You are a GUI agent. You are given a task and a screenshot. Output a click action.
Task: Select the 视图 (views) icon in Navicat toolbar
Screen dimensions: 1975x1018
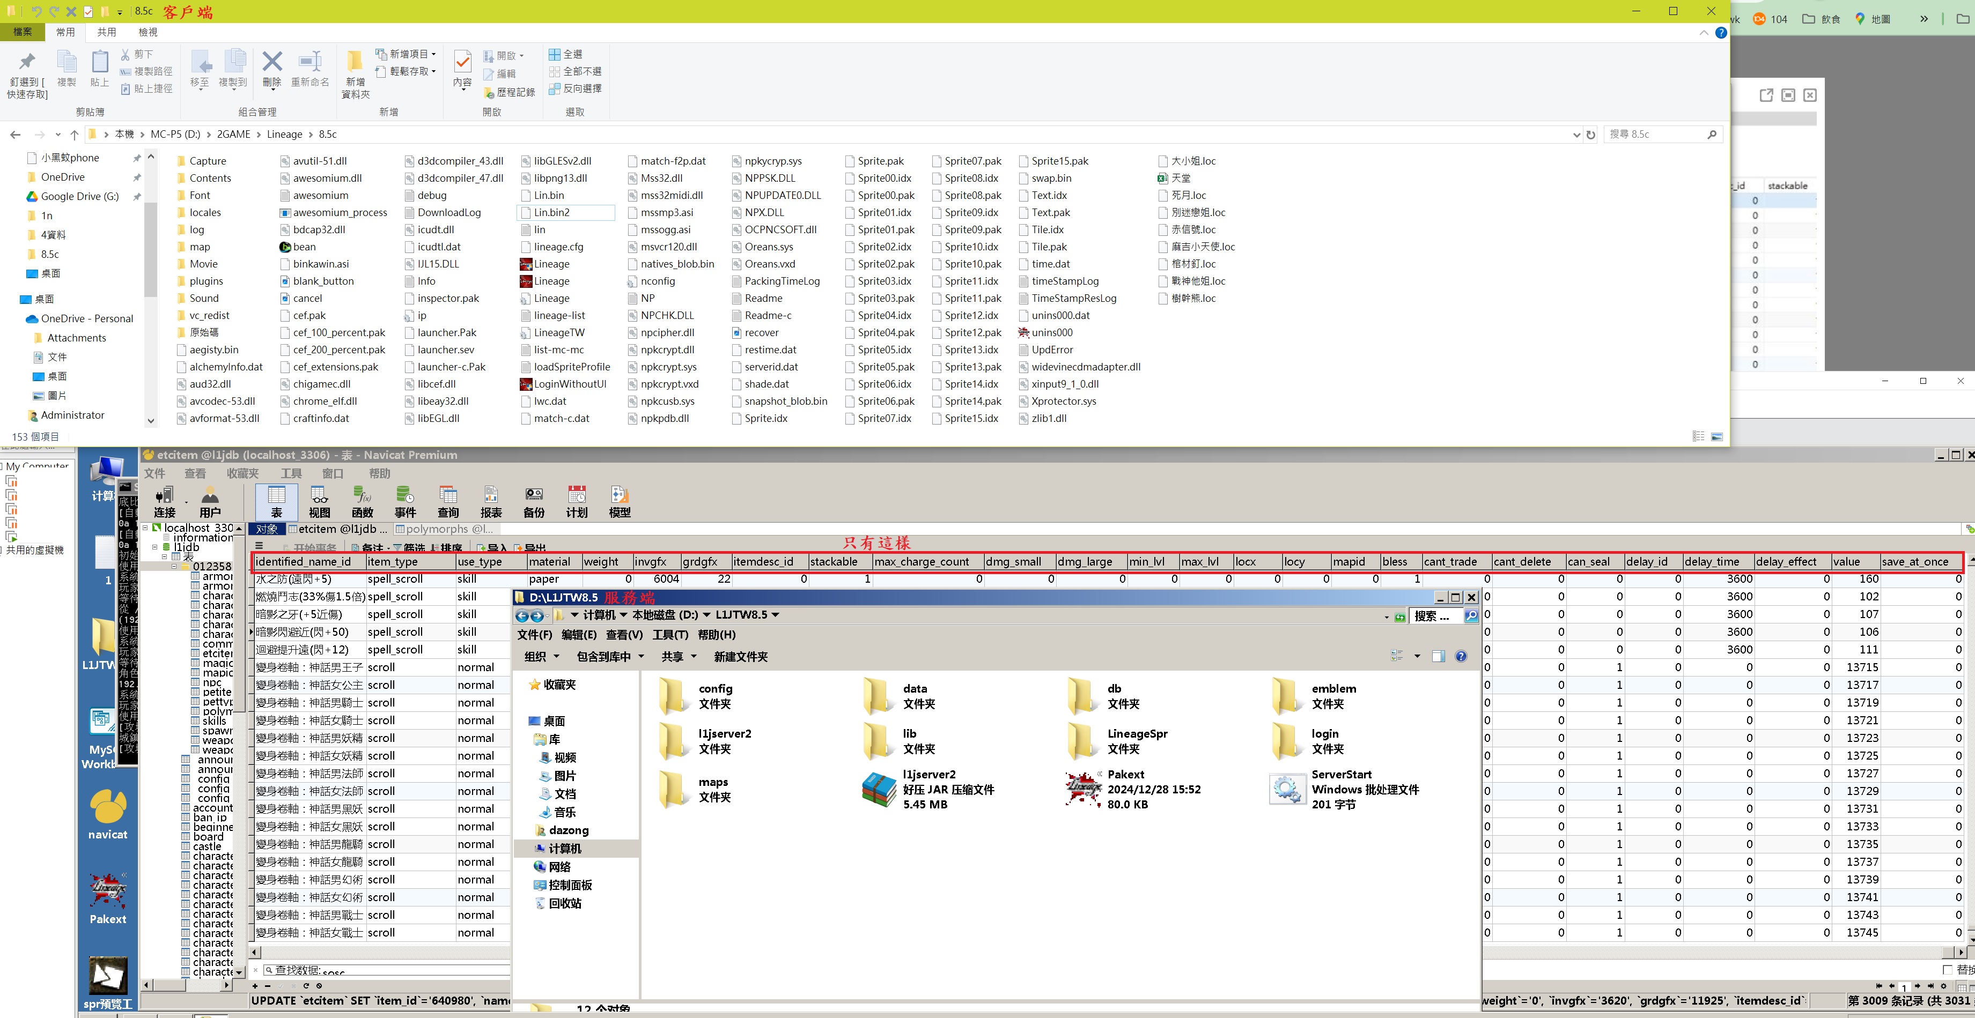coord(319,502)
